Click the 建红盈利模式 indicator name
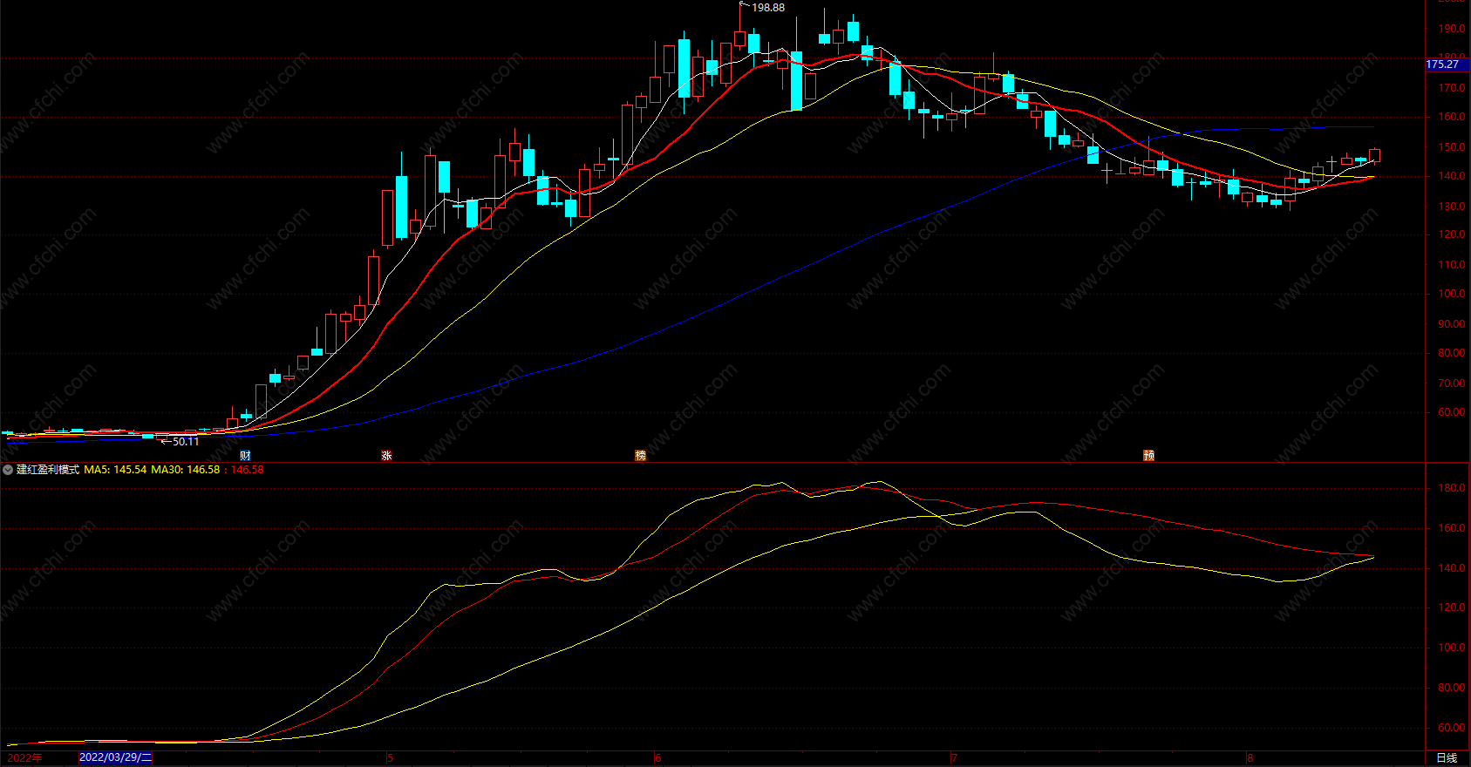Screen dimensions: 1471x767 click(48, 470)
